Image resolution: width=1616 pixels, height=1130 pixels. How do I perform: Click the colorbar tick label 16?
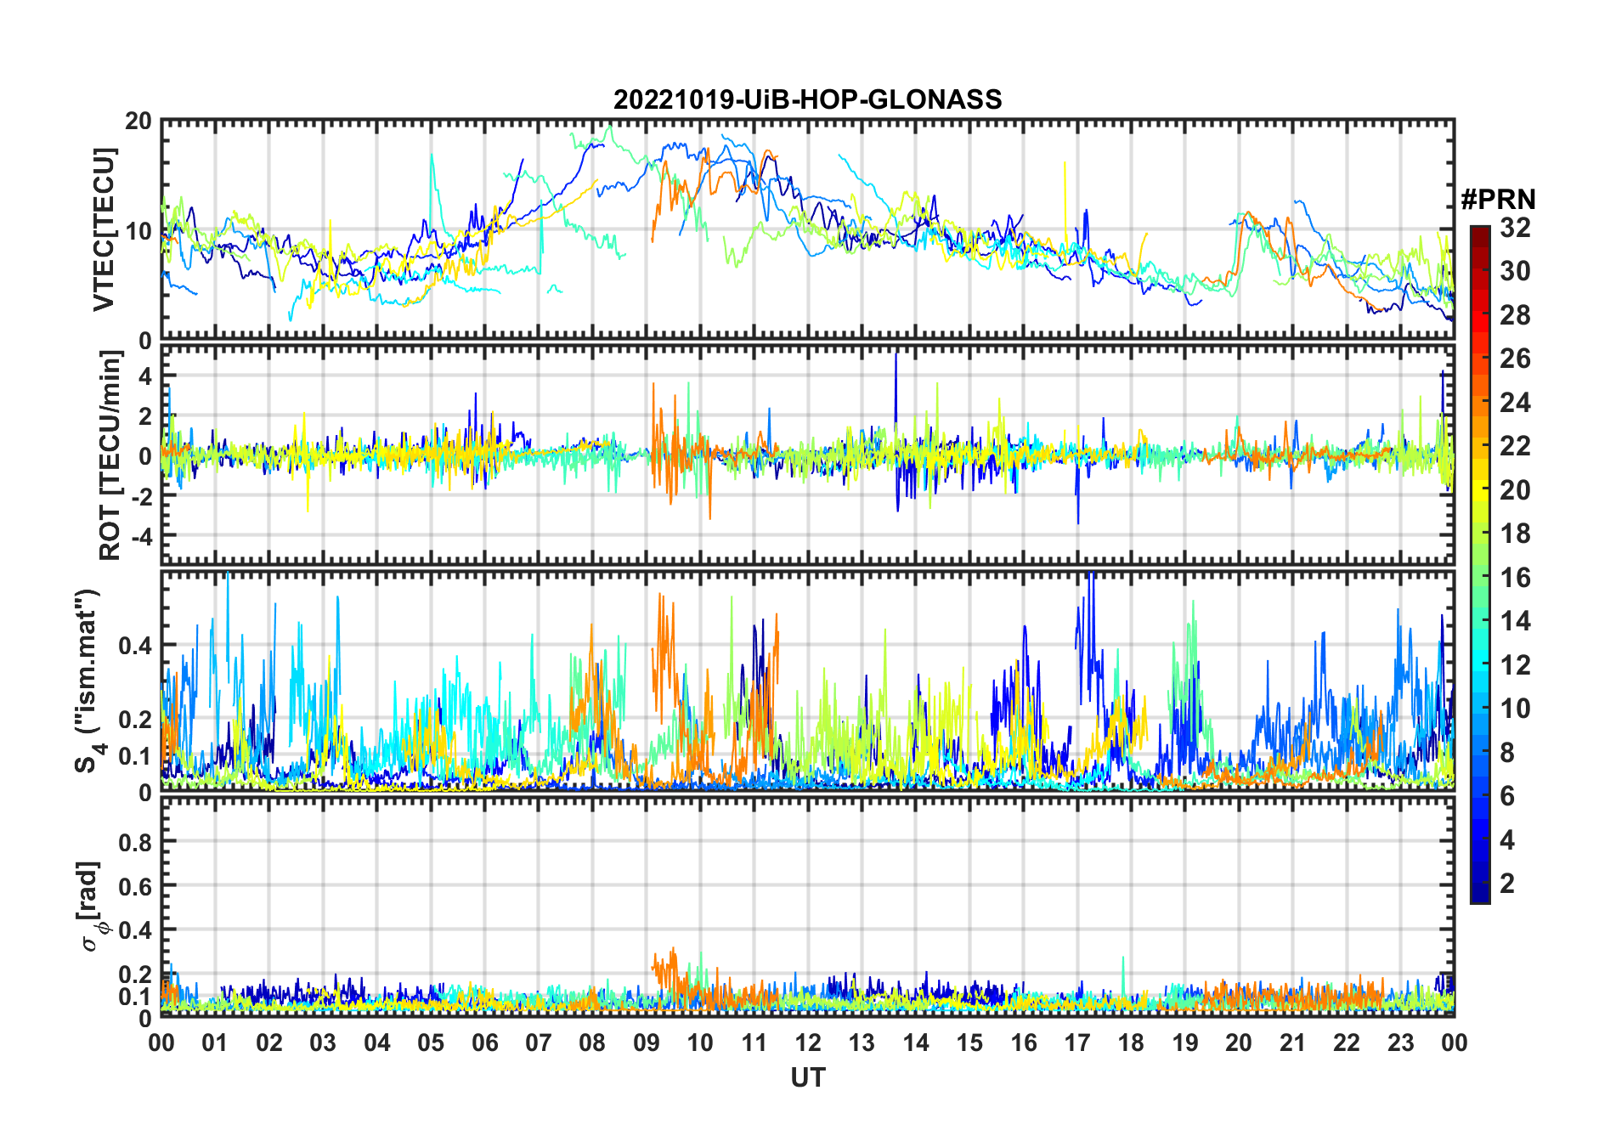[1515, 578]
